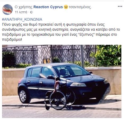Click the Renault logo on the car

pyautogui.click(x=97, y=84)
